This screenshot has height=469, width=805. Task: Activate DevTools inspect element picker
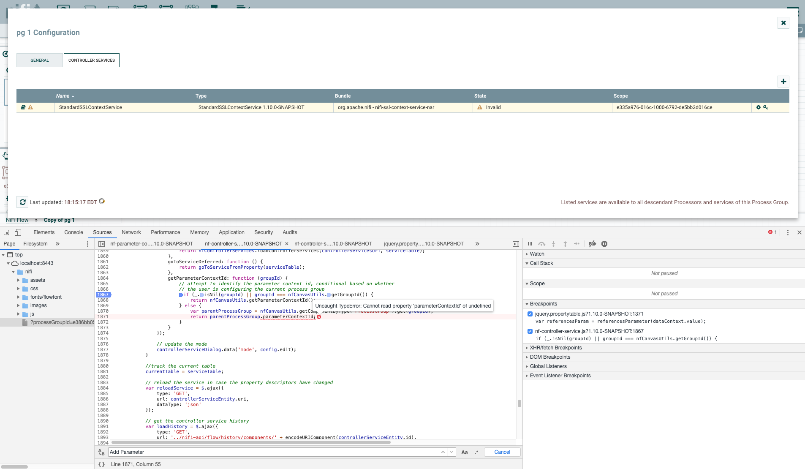click(6, 232)
